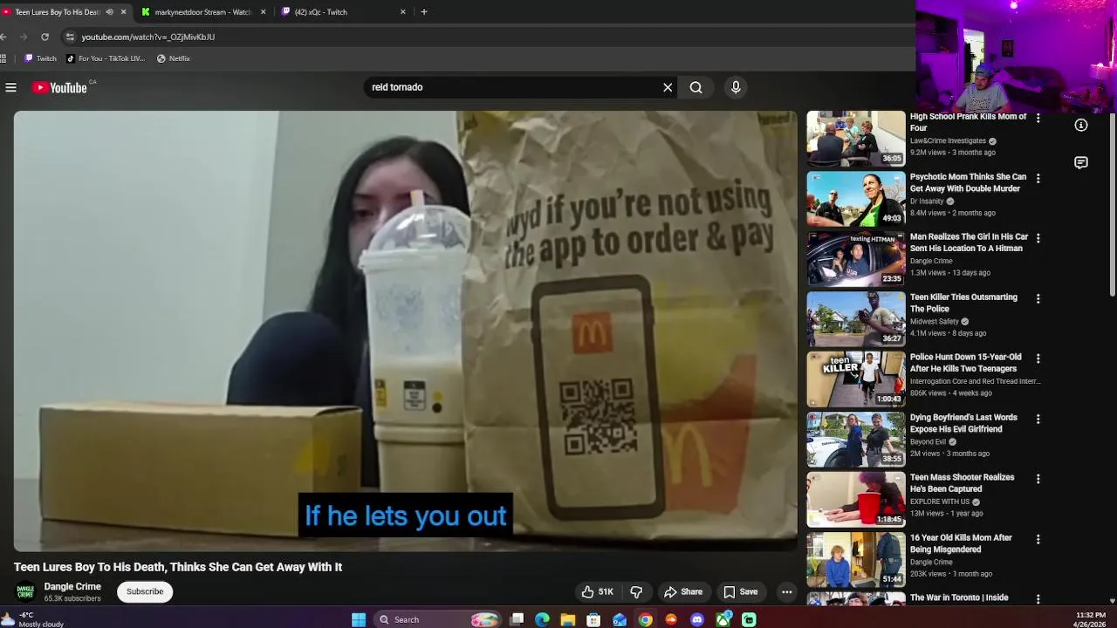Click the magnifier search button
The height and width of the screenshot is (628, 1117).
click(696, 87)
